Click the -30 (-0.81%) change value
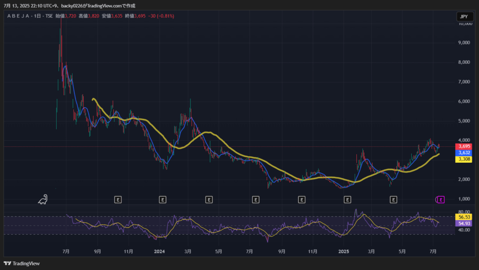 pyautogui.click(x=161, y=16)
